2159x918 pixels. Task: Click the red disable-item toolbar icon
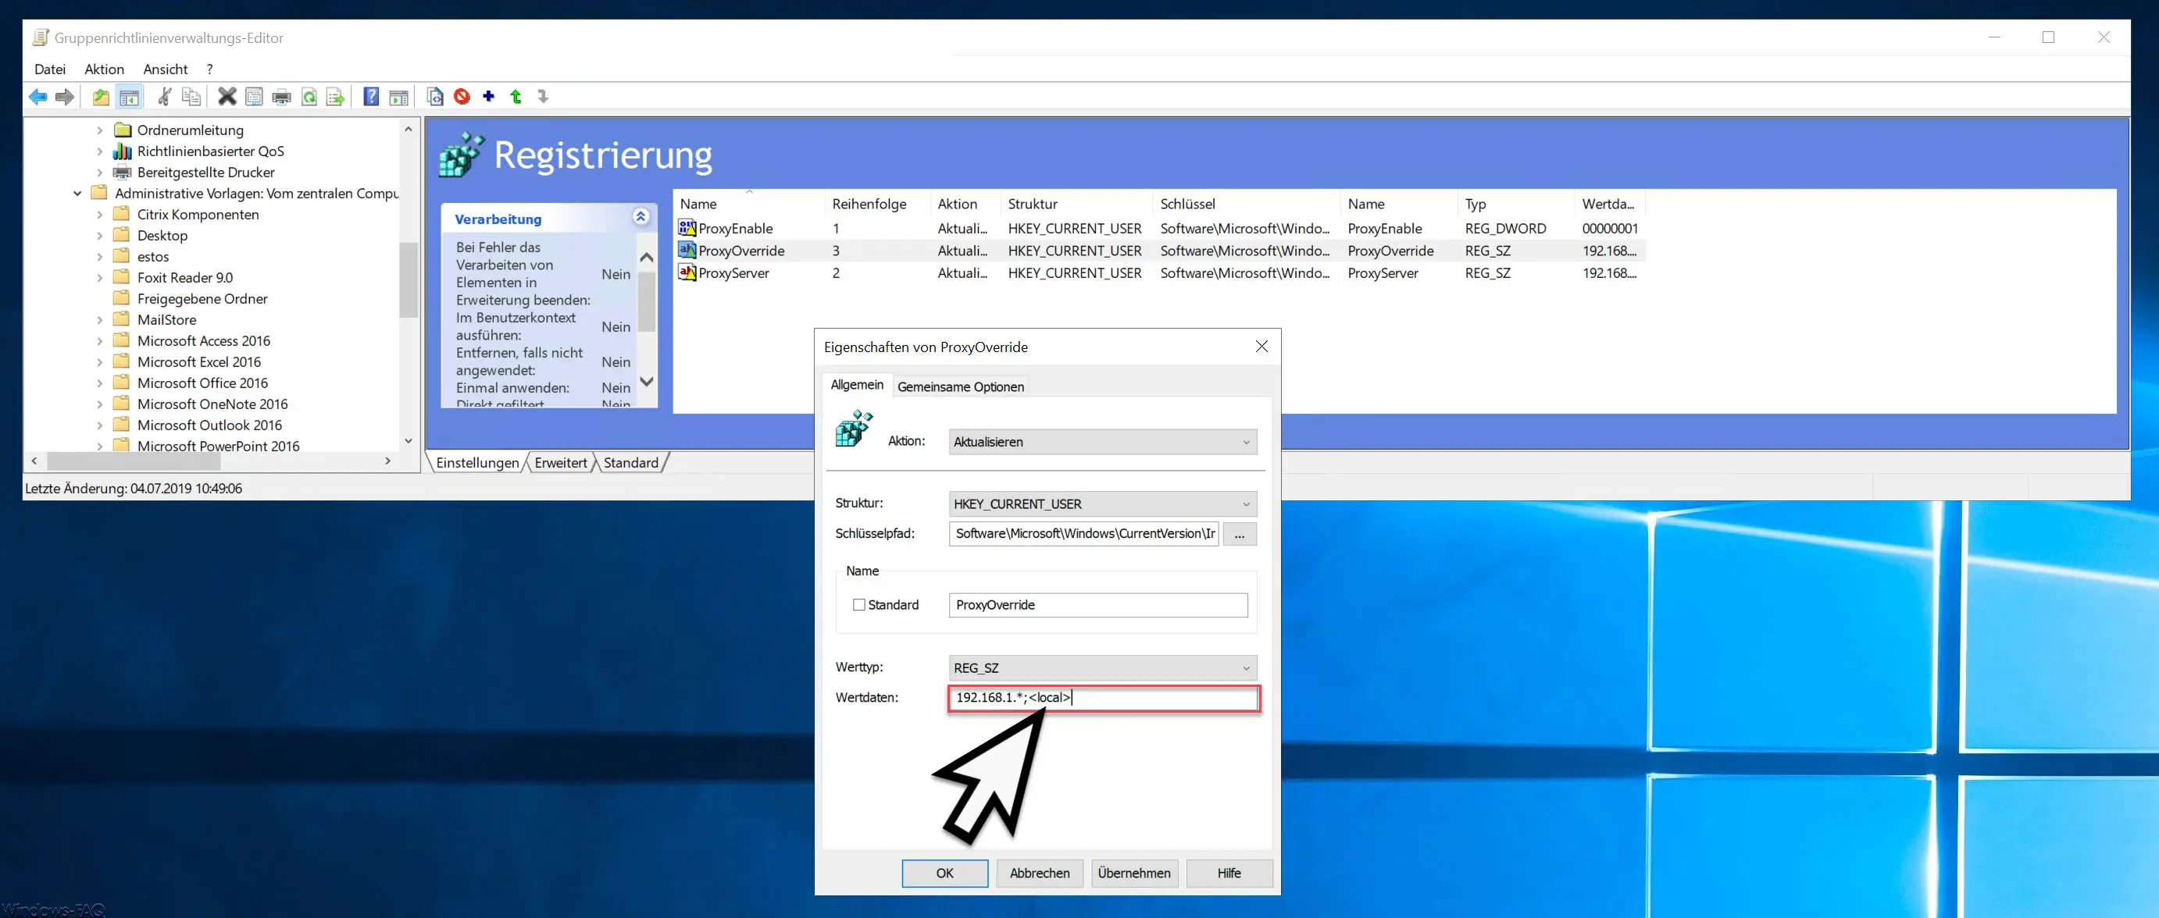462,97
